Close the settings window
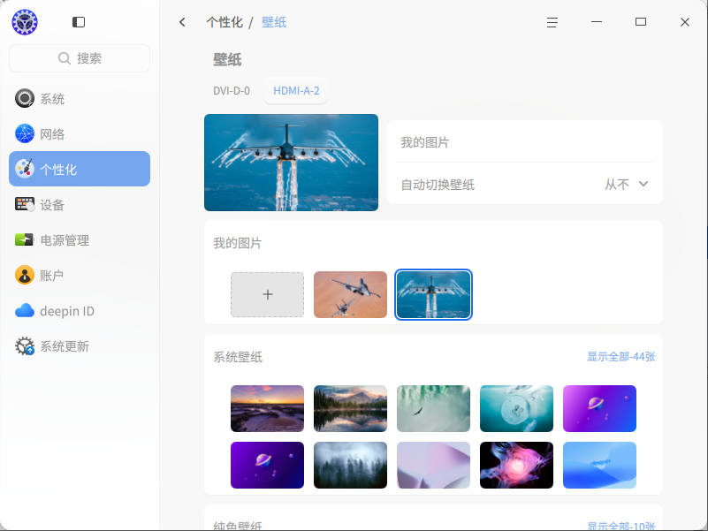The height and width of the screenshot is (531, 708). 685,22
